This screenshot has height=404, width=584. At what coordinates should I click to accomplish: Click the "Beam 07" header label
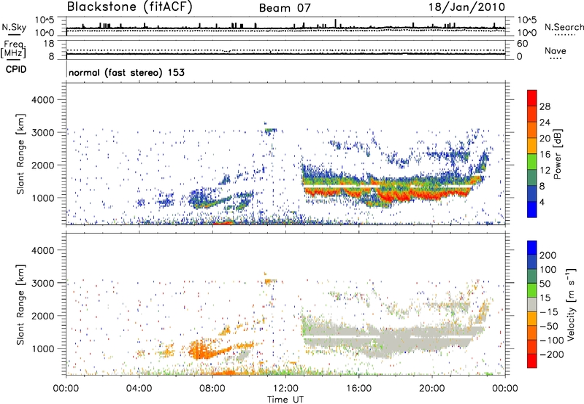pyautogui.click(x=285, y=8)
